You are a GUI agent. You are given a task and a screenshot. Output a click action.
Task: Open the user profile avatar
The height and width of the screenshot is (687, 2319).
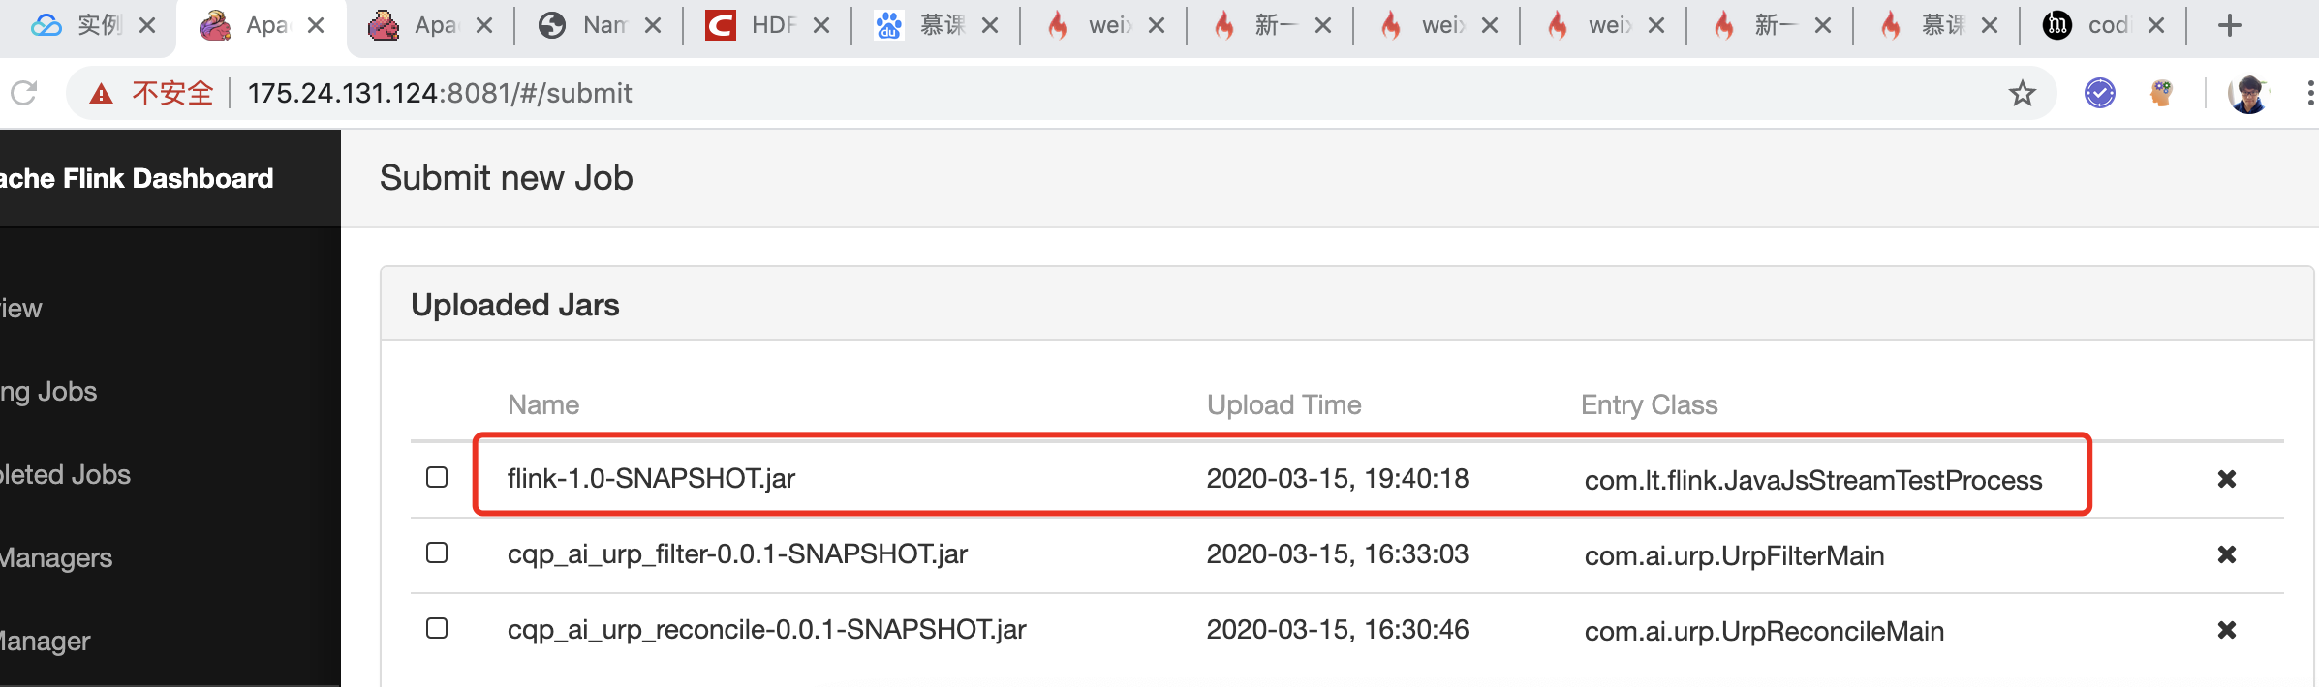pos(2249,93)
